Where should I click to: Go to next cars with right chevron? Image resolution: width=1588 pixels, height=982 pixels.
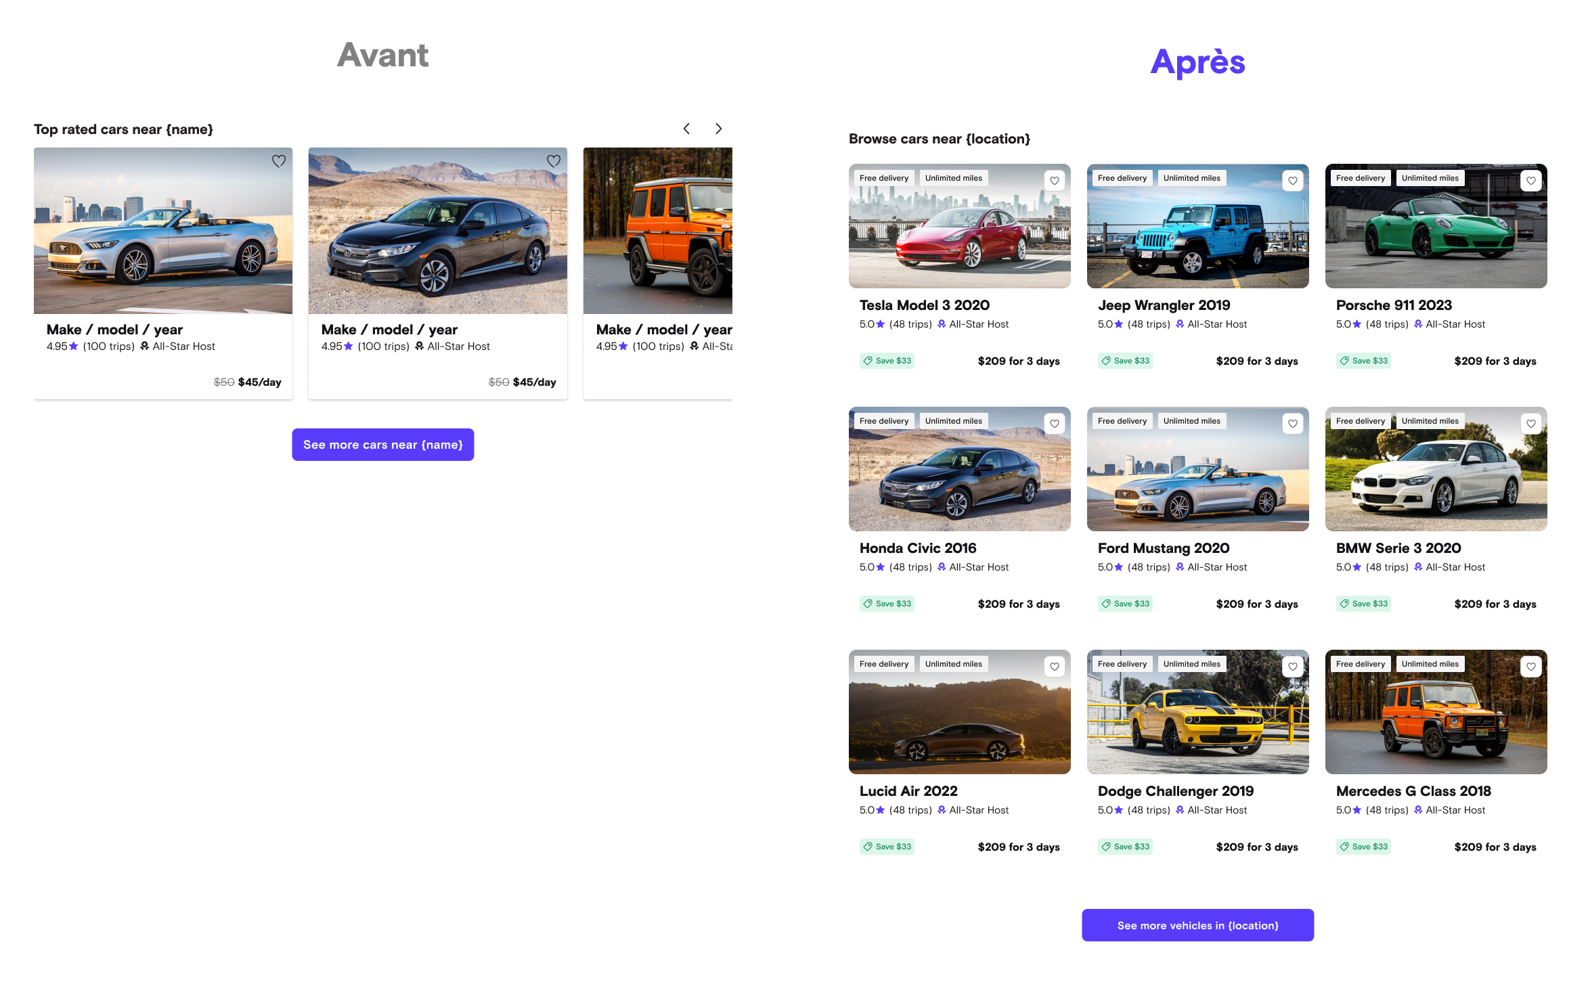tap(719, 129)
